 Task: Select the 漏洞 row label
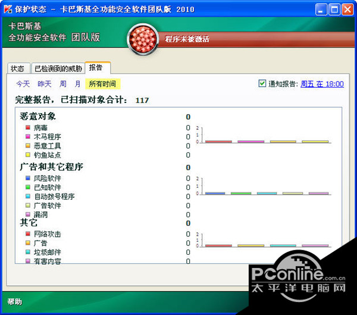point(40,214)
